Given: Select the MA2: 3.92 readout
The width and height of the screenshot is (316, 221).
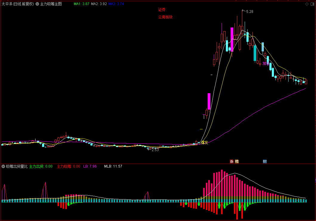Looking at the screenshot, I should tap(99, 4).
